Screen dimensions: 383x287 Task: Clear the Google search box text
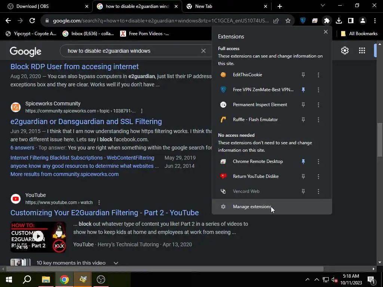click(x=203, y=51)
